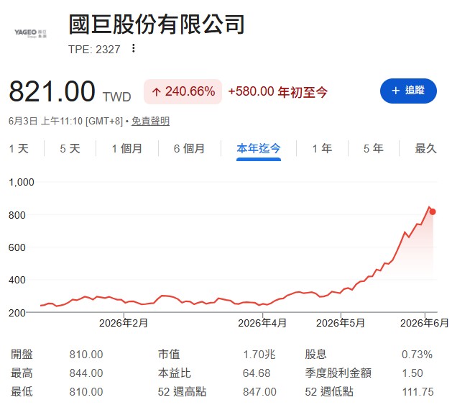Image resolution: width=452 pixels, height=410 pixels.
Task: Click the 52 週高點 value 847.00
Action: pos(259,392)
